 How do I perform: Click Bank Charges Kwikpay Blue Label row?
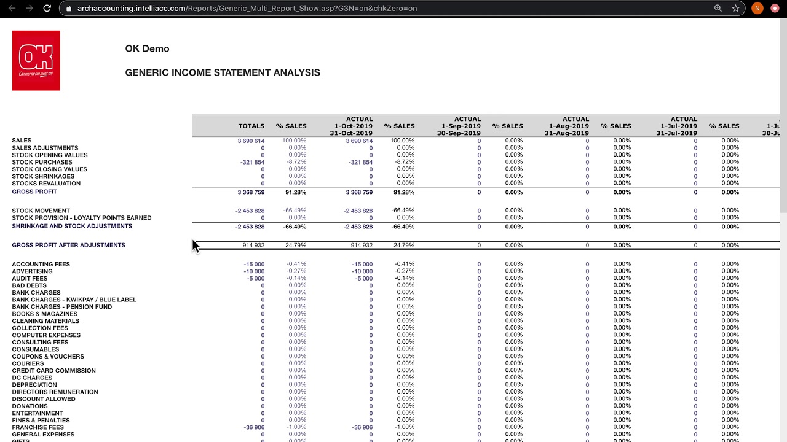74,300
